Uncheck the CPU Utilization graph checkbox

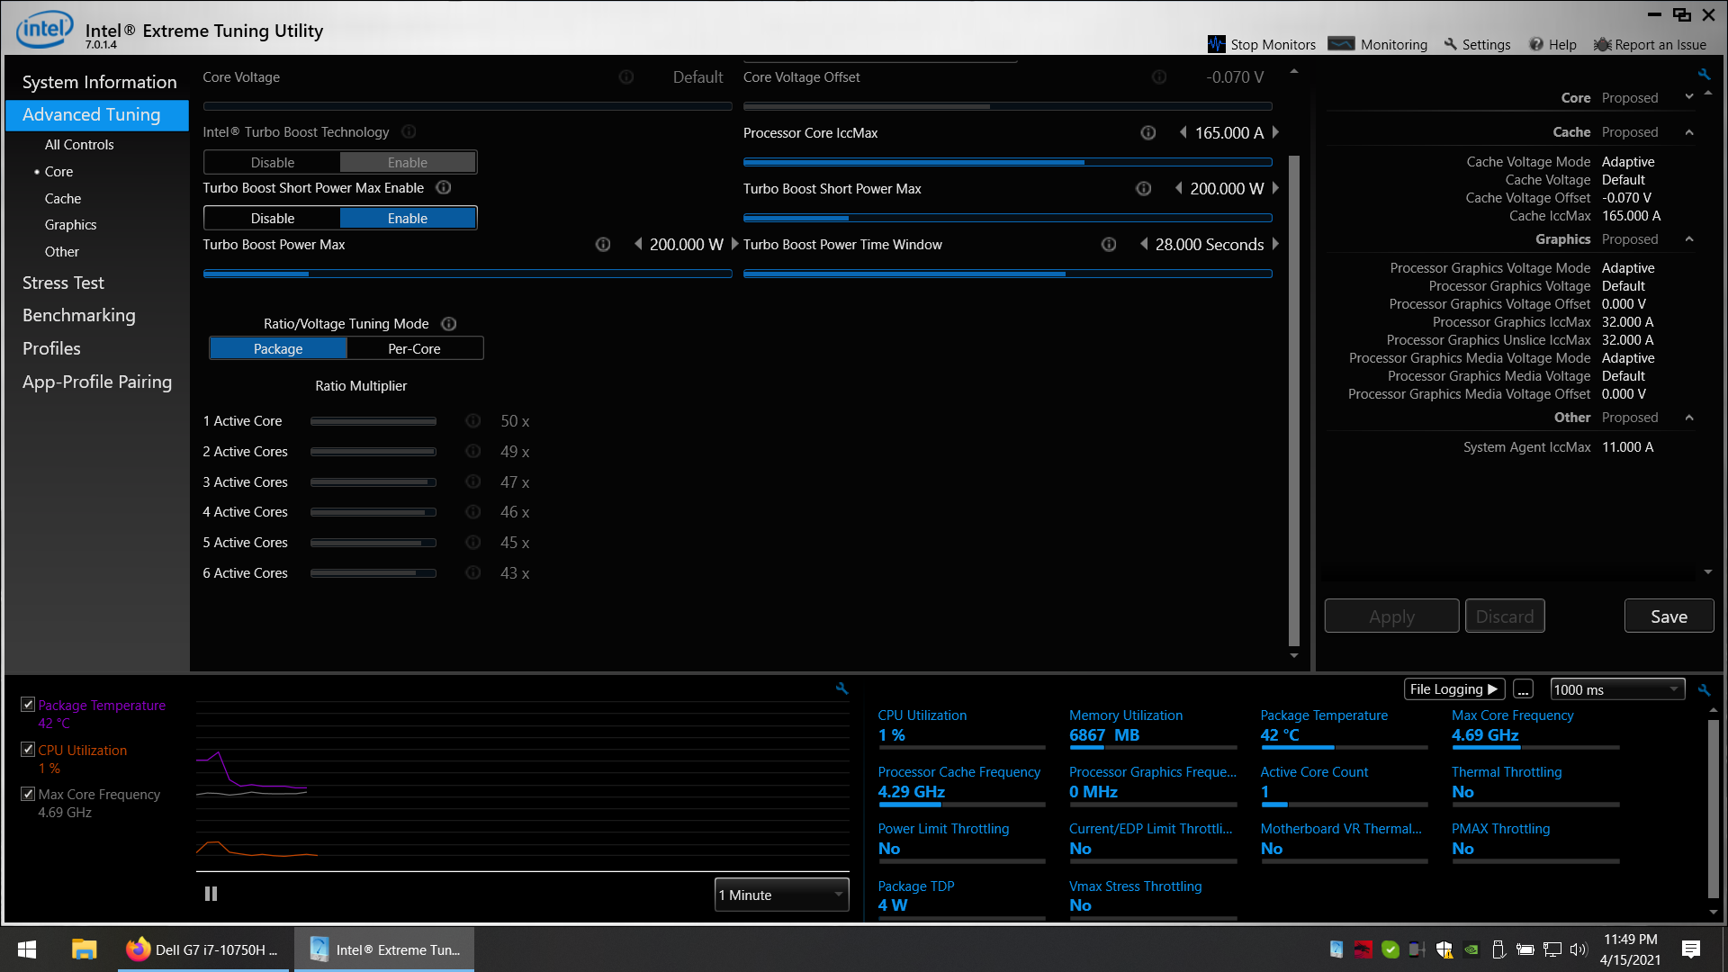click(x=28, y=749)
